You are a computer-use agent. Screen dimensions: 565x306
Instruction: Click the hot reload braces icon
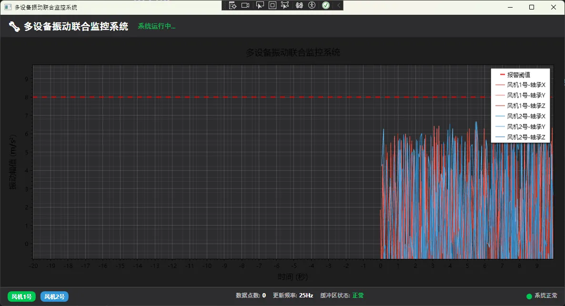click(300, 5)
